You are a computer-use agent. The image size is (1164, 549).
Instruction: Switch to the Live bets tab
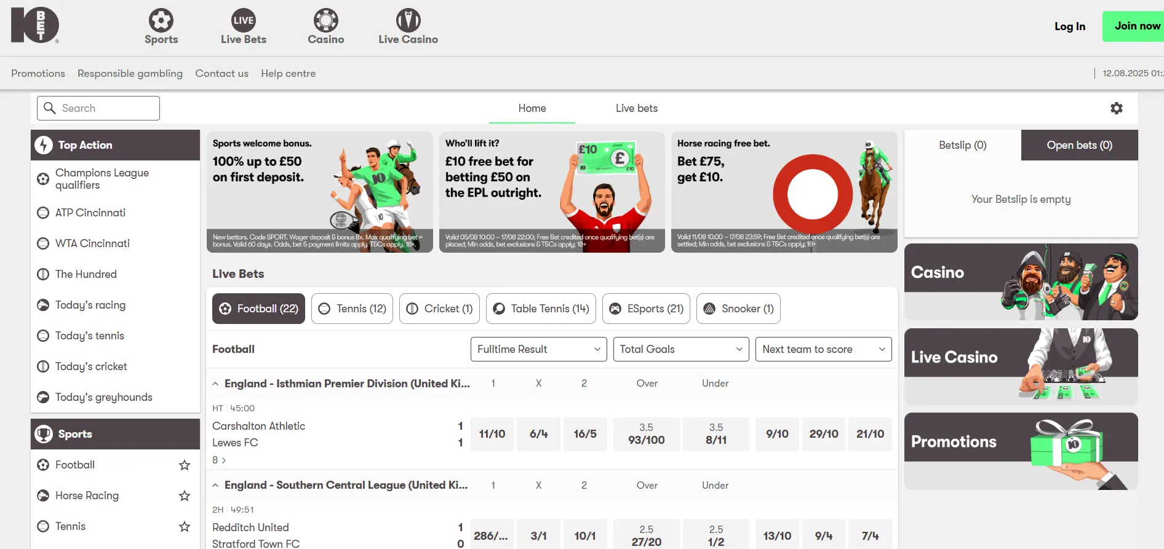coord(637,108)
